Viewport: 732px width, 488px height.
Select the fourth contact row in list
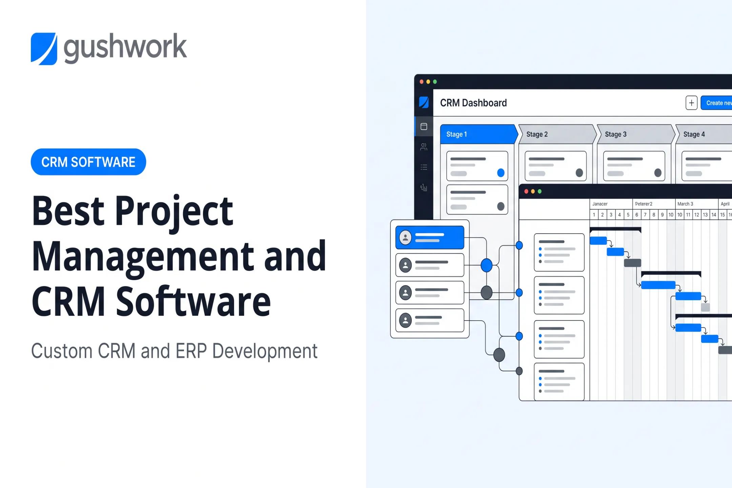(x=430, y=320)
